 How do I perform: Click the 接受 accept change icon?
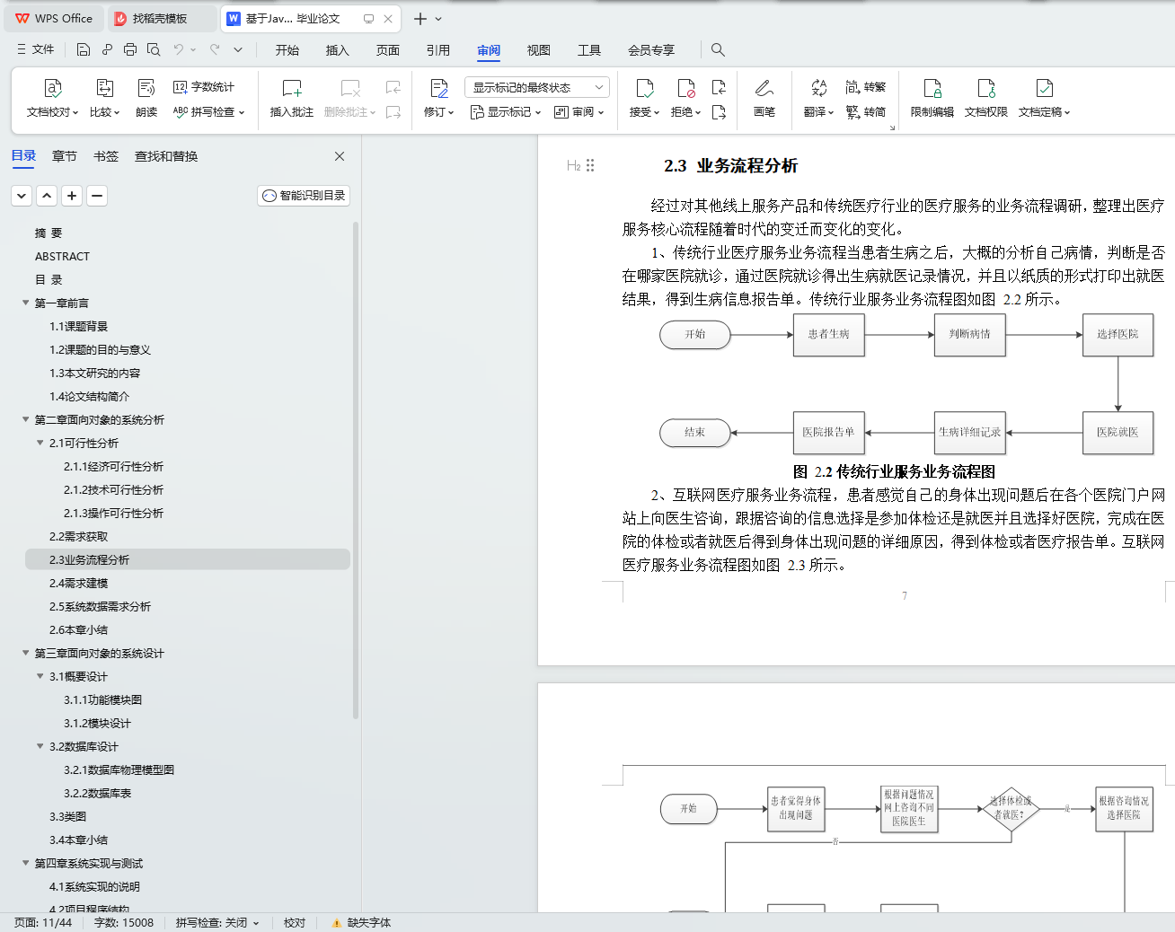(x=644, y=88)
